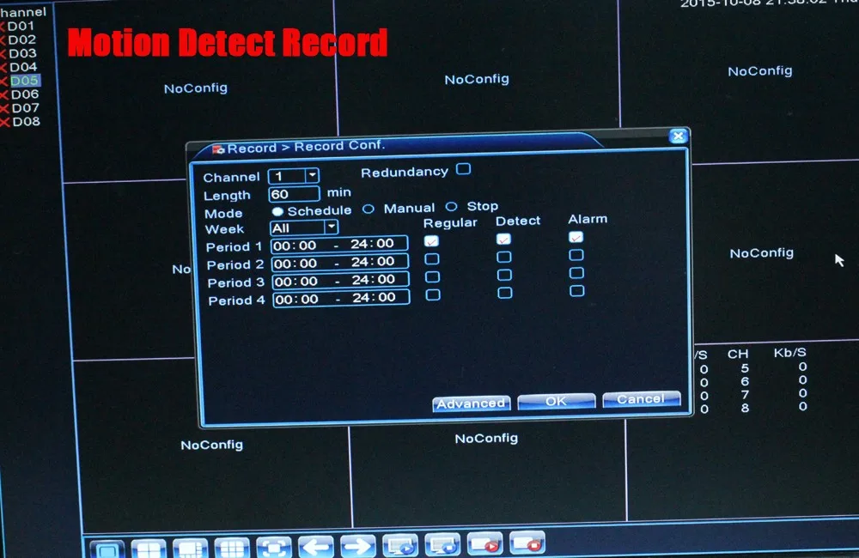Click the bottom-center NoConfig video pane

[x=486, y=438]
